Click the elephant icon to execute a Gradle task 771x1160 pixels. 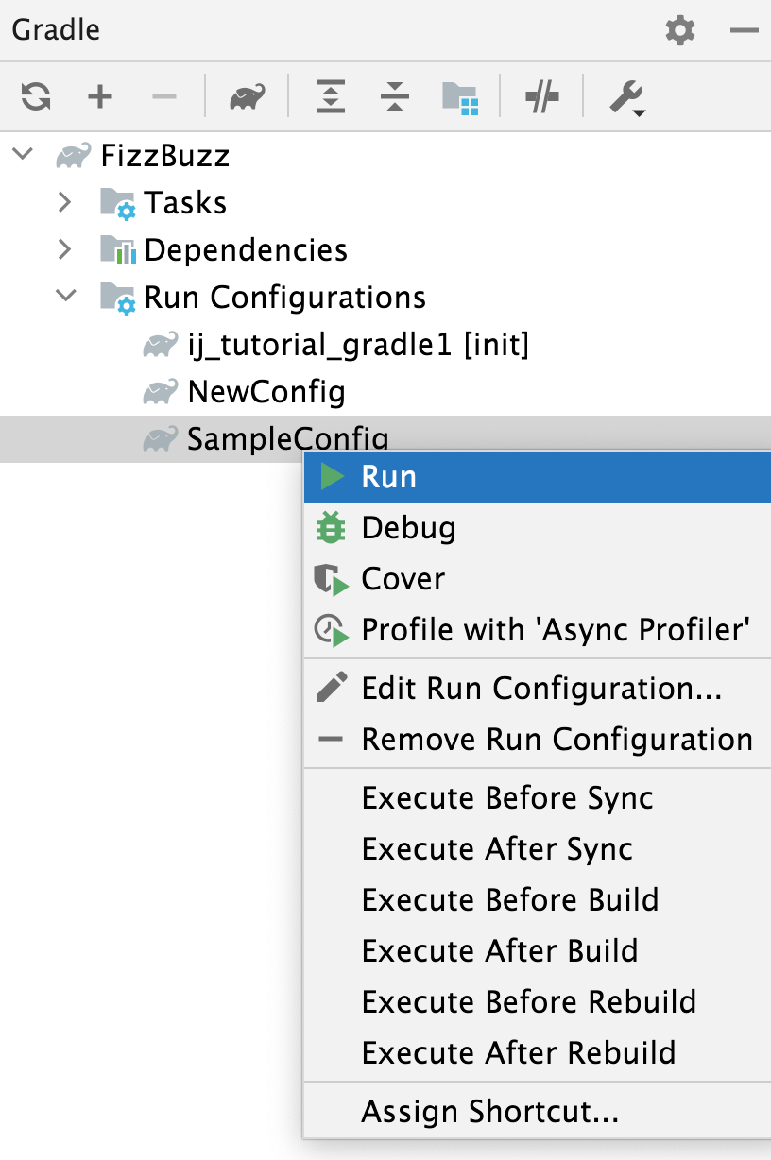tap(247, 96)
